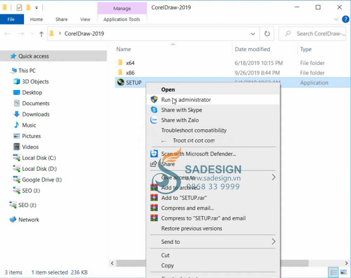Click the New folder icon in the quick access toolbar

28,8
